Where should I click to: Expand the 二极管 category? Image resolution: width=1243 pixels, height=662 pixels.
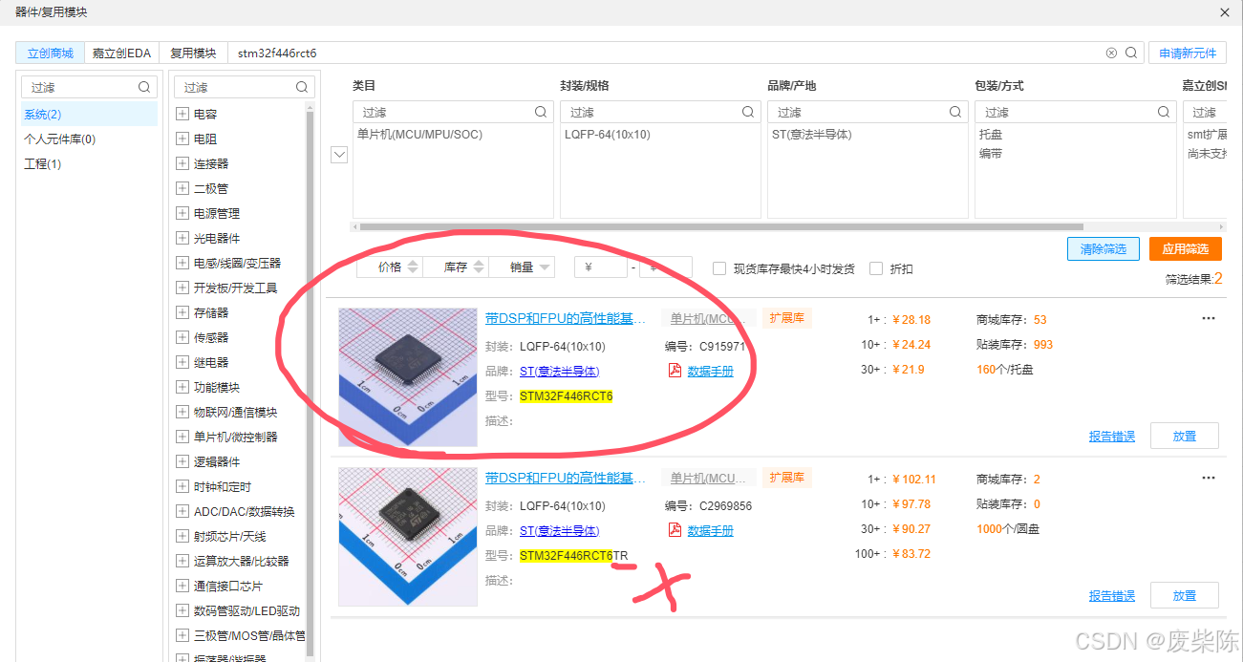[182, 188]
